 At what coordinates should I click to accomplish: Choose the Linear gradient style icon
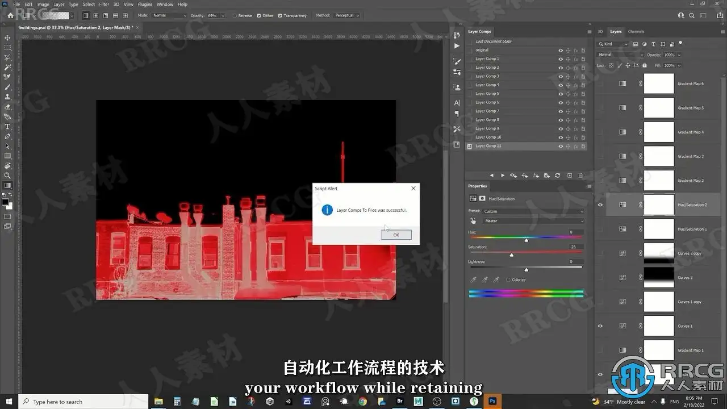pyautogui.click(x=86, y=15)
